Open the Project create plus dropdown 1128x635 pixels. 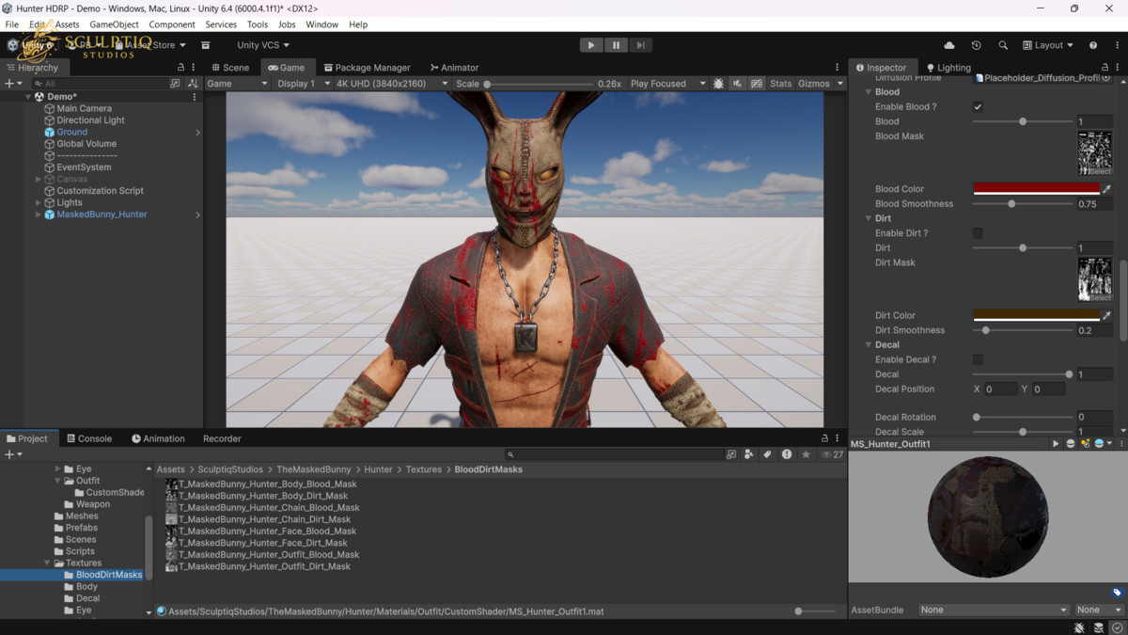tap(12, 454)
